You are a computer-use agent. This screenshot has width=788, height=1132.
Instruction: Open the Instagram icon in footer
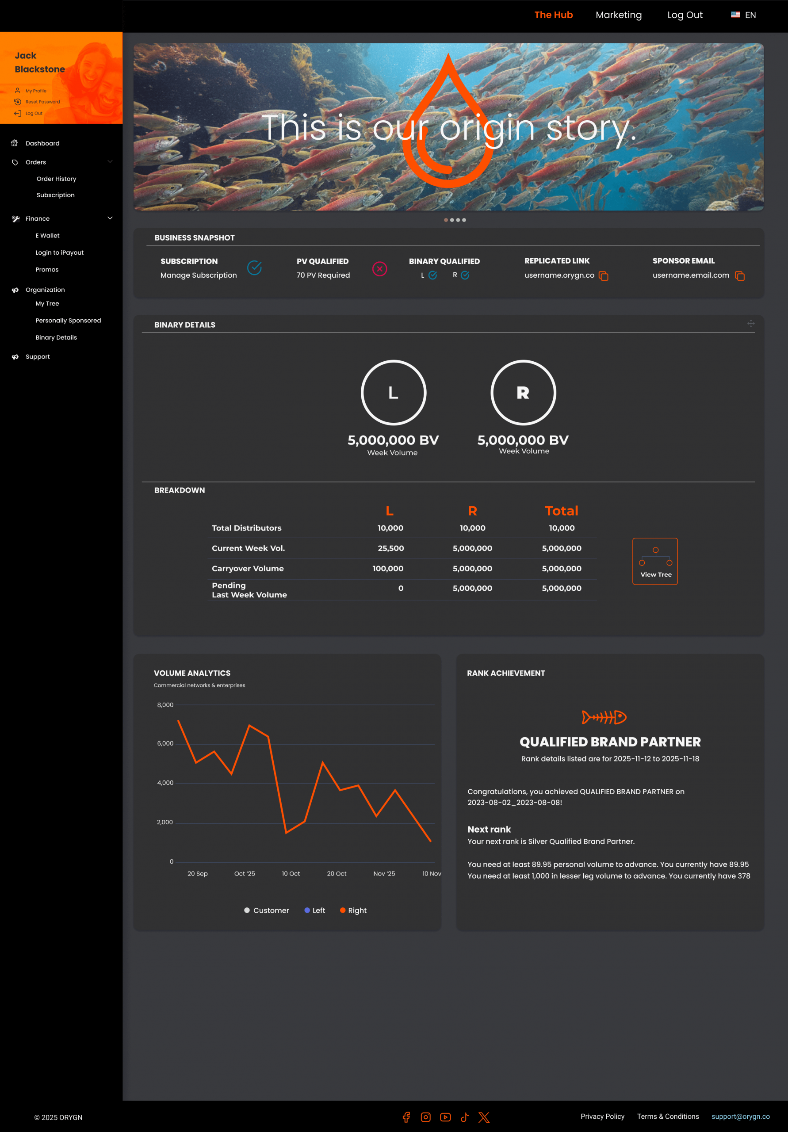pyautogui.click(x=425, y=1117)
